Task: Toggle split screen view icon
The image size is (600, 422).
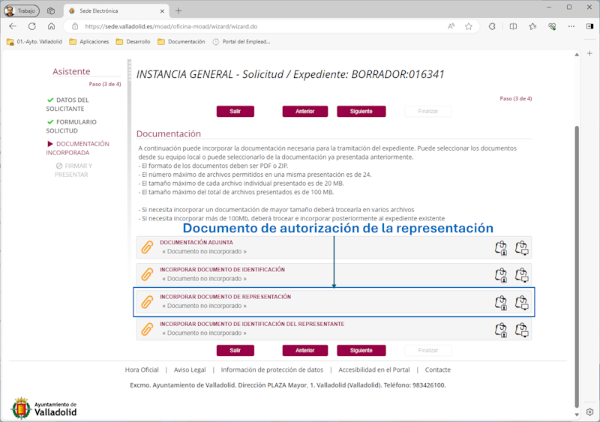Action: click(513, 26)
